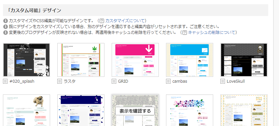Click the document icon beside GRID
Screen dimensions: 279x126
(x=114, y=81)
